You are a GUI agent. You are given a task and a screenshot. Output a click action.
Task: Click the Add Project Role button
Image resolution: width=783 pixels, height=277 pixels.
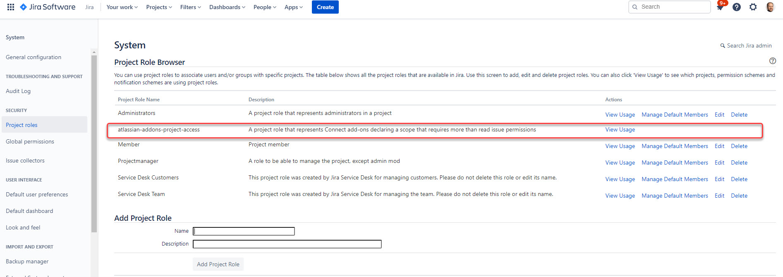(218, 264)
